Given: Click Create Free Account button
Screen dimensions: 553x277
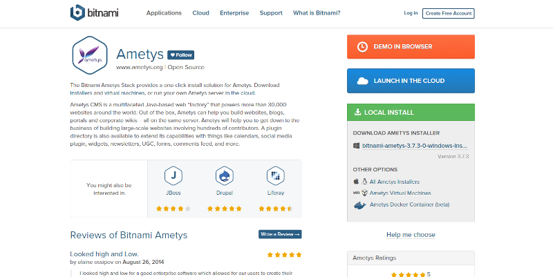Looking at the screenshot, I should pyautogui.click(x=448, y=13).
